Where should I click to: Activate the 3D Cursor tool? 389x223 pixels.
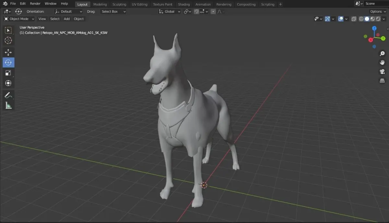[8, 41]
